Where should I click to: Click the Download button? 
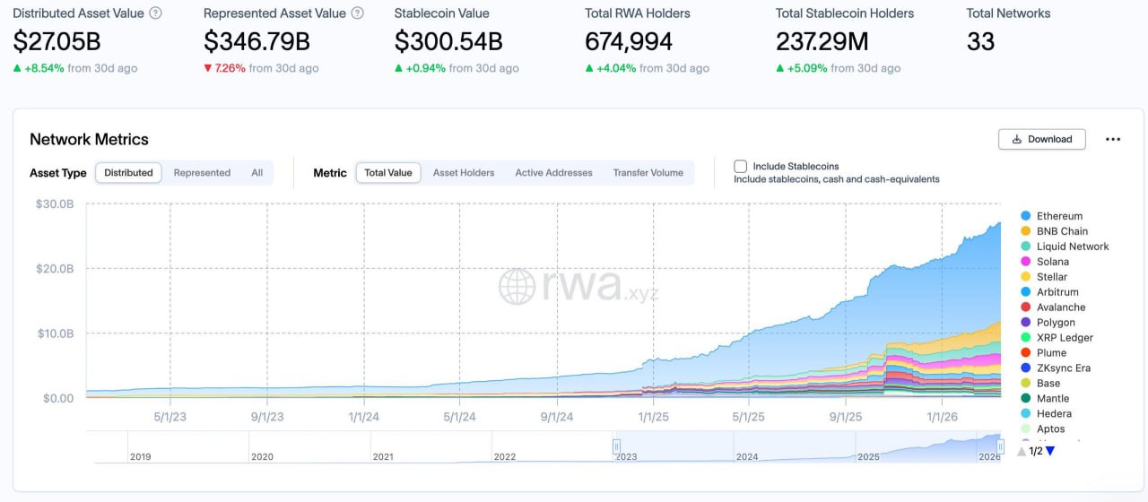coord(1041,139)
